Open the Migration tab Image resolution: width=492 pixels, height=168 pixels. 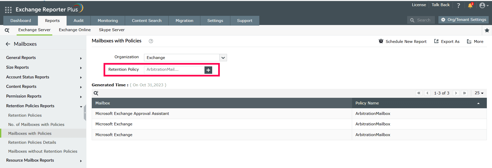[184, 21]
